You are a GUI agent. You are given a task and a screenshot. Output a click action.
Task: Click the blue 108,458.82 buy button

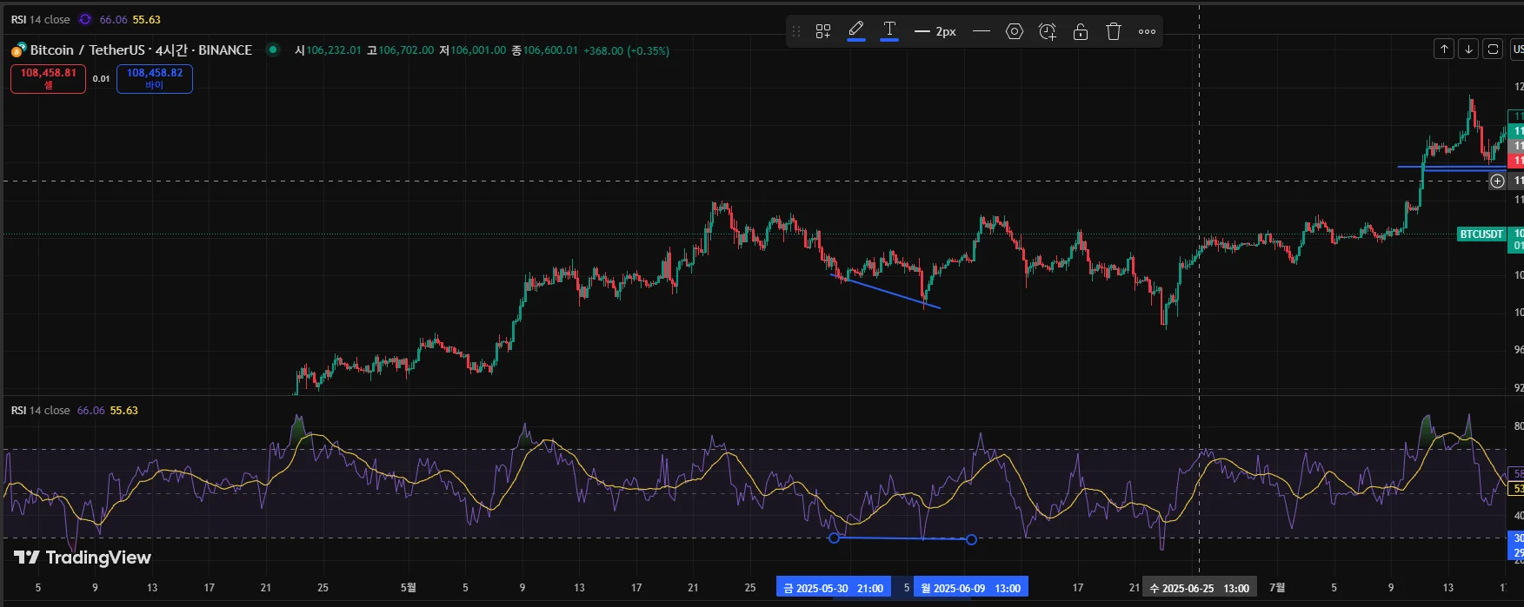click(x=155, y=78)
